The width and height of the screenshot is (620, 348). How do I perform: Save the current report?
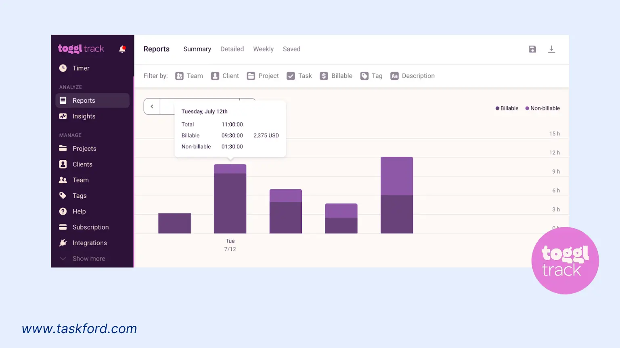[x=532, y=49]
